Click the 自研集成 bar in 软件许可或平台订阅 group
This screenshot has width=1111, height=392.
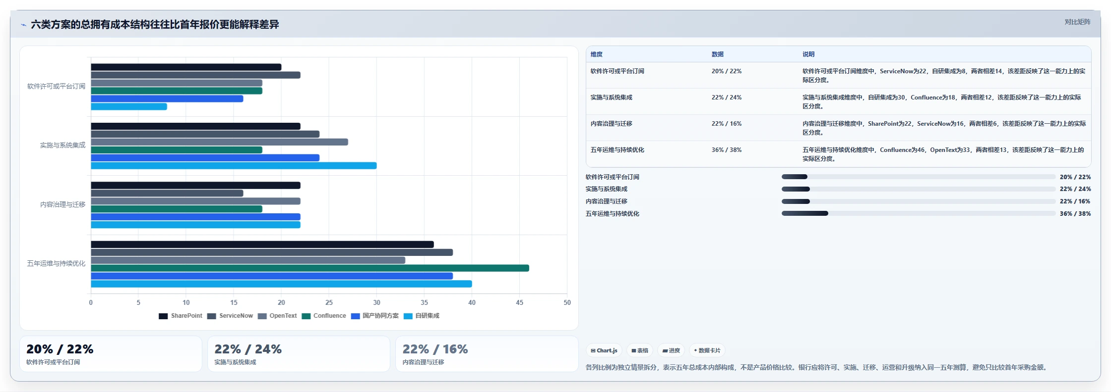[x=129, y=106]
